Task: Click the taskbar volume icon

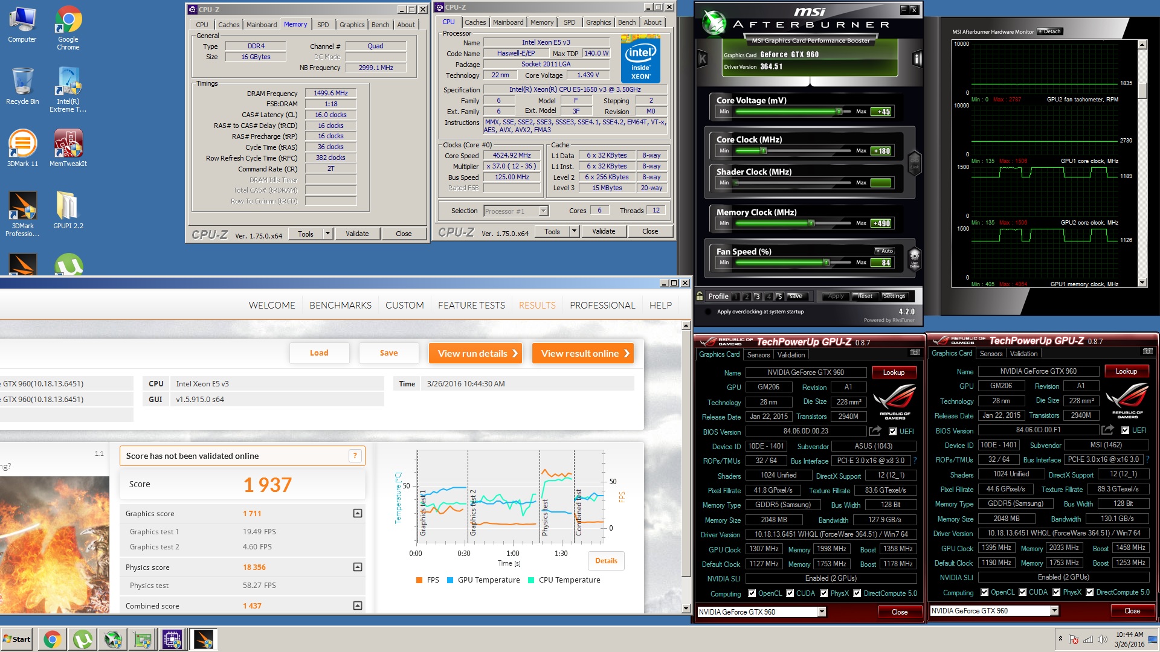Action: click(x=1102, y=639)
